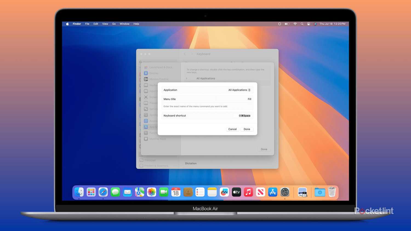Open Control Center from menu bar

click(309, 24)
